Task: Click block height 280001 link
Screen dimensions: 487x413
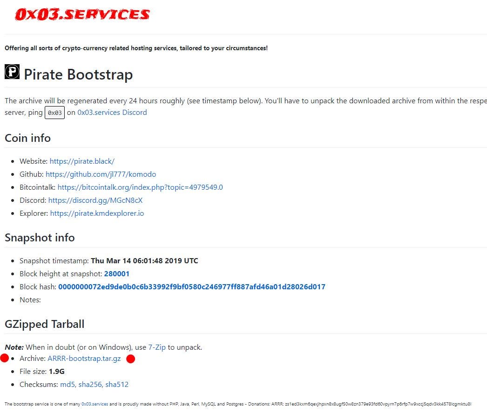Action: pyautogui.click(x=116, y=273)
